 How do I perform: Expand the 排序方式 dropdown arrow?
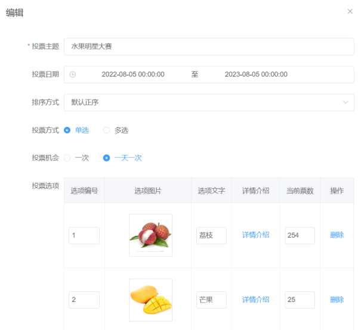[x=345, y=102]
